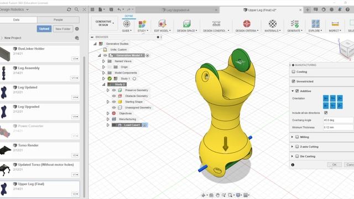Select the Pan hand tool in navigation bar
Screen dimensions: 354x199
click(x=217, y=195)
